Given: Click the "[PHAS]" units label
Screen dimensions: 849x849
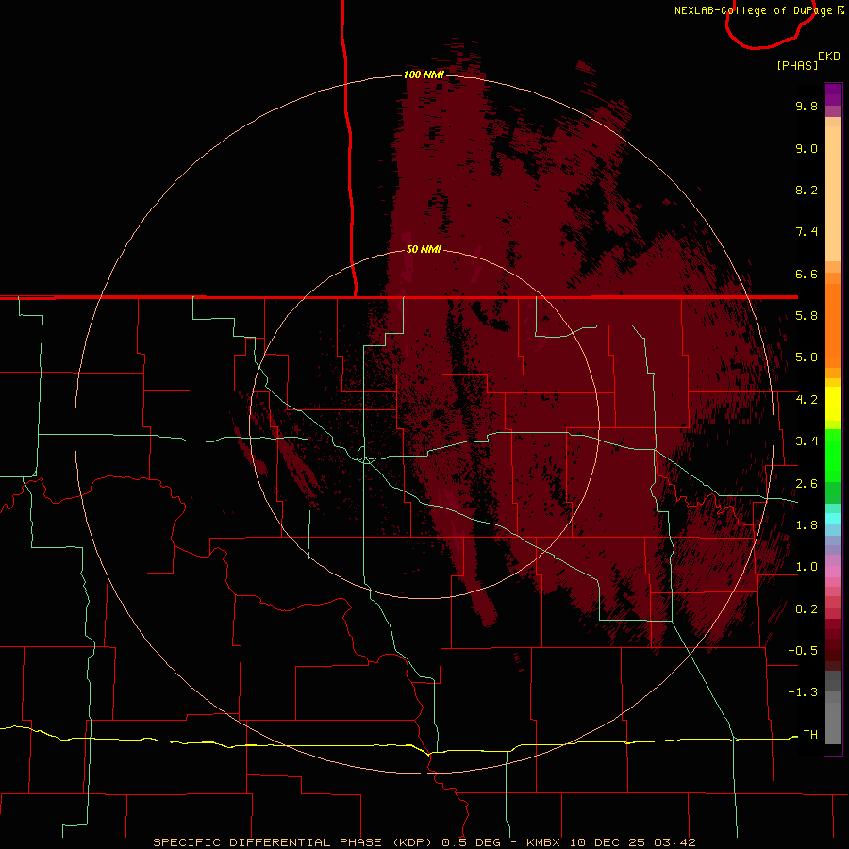Looking at the screenshot, I should point(797,65).
